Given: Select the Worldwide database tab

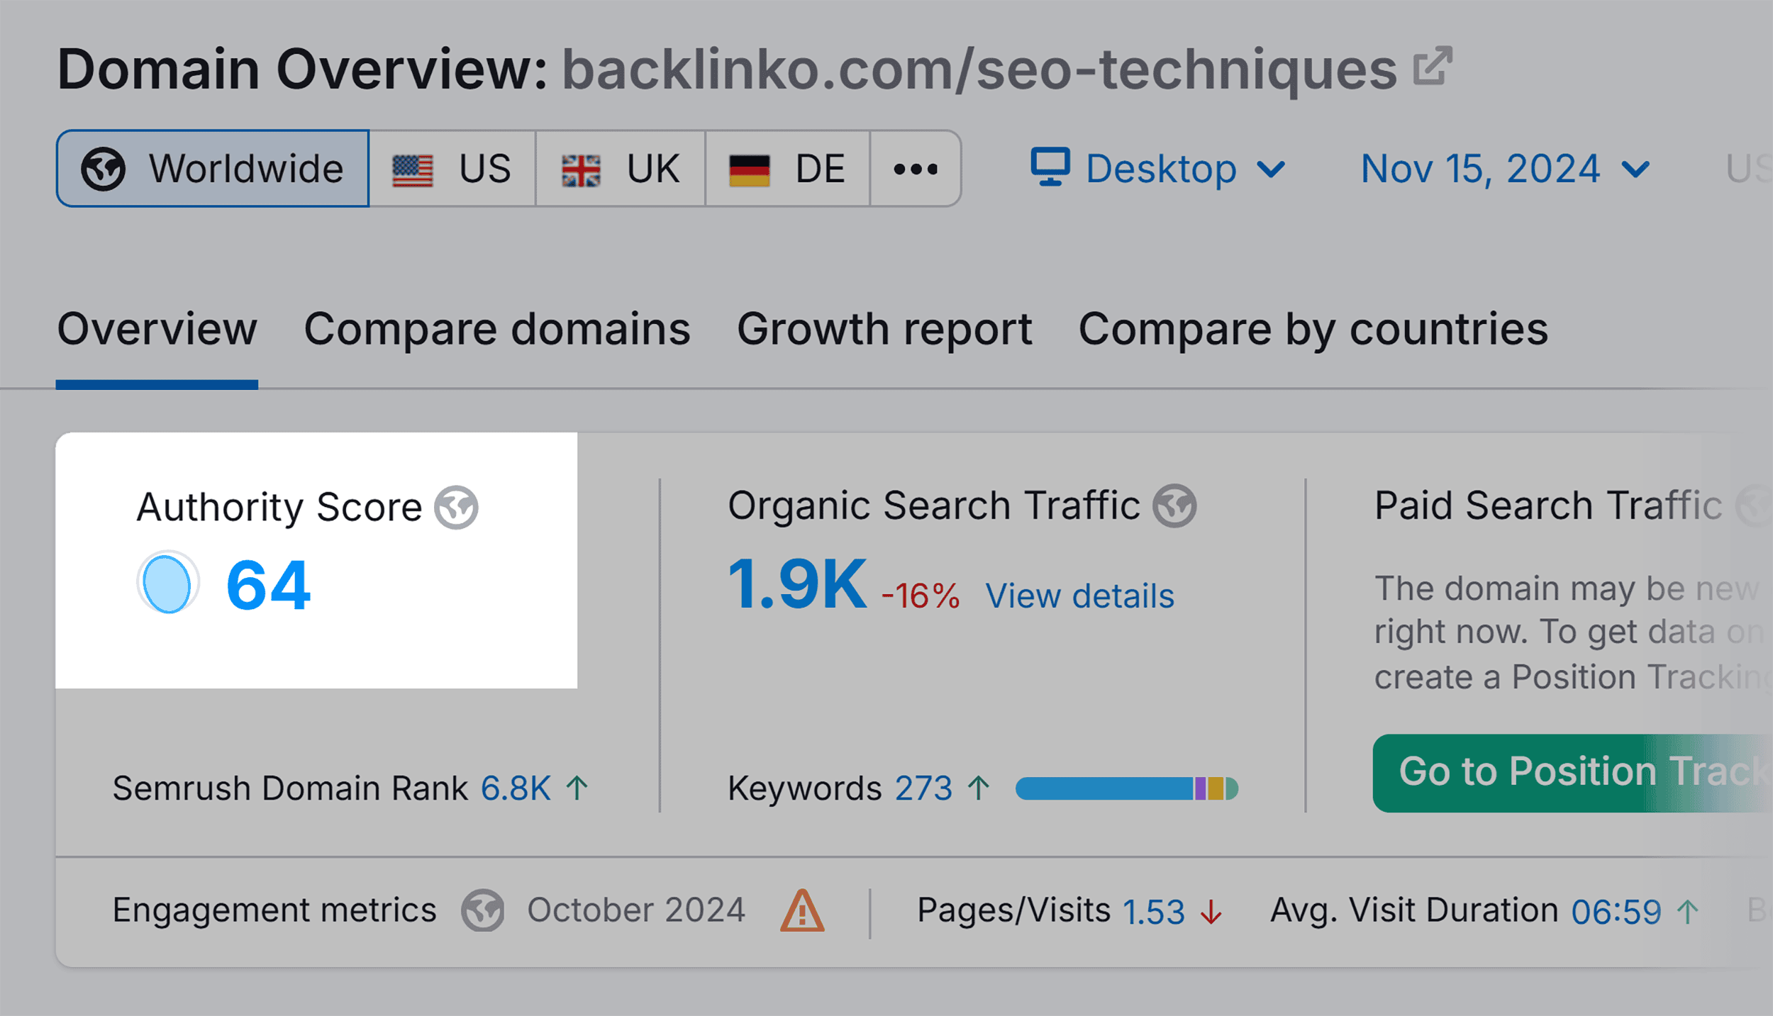Looking at the screenshot, I should pyautogui.click(x=213, y=169).
